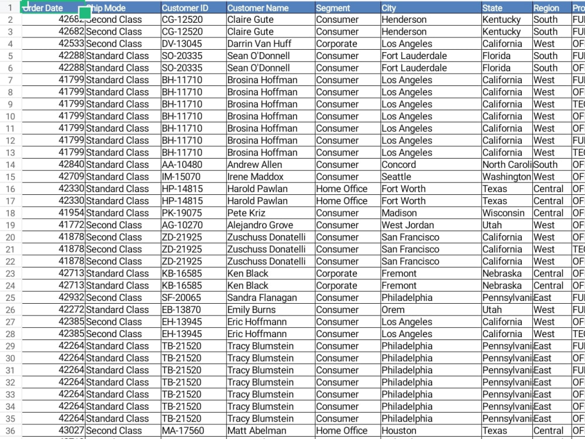Image resolution: width=585 pixels, height=439 pixels.
Task: Click North Carolina state cell
Action: pyautogui.click(x=507, y=164)
